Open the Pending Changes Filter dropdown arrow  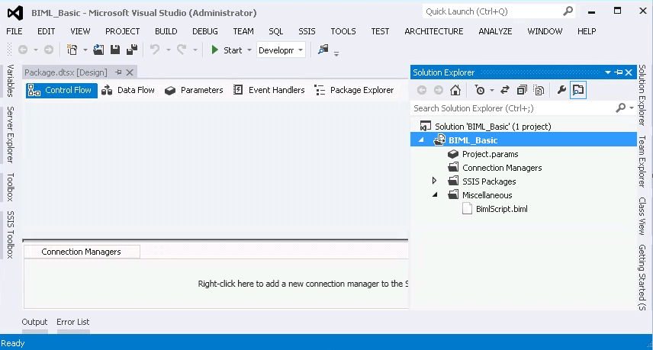point(492,90)
